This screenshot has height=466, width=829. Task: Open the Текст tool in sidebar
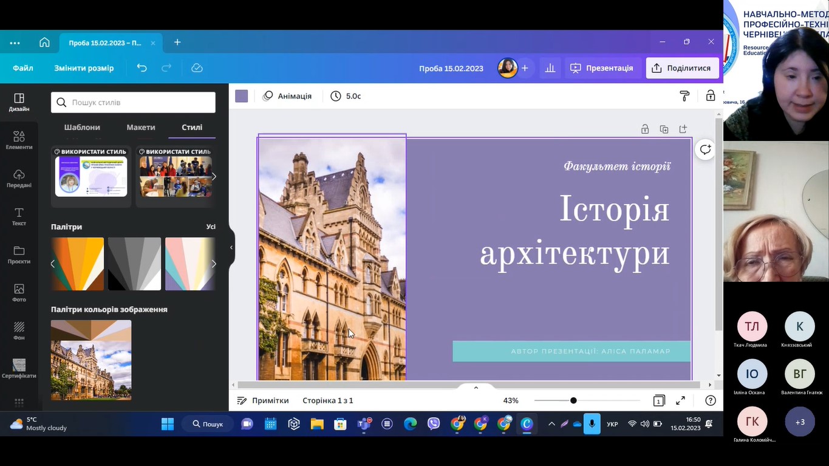click(19, 216)
